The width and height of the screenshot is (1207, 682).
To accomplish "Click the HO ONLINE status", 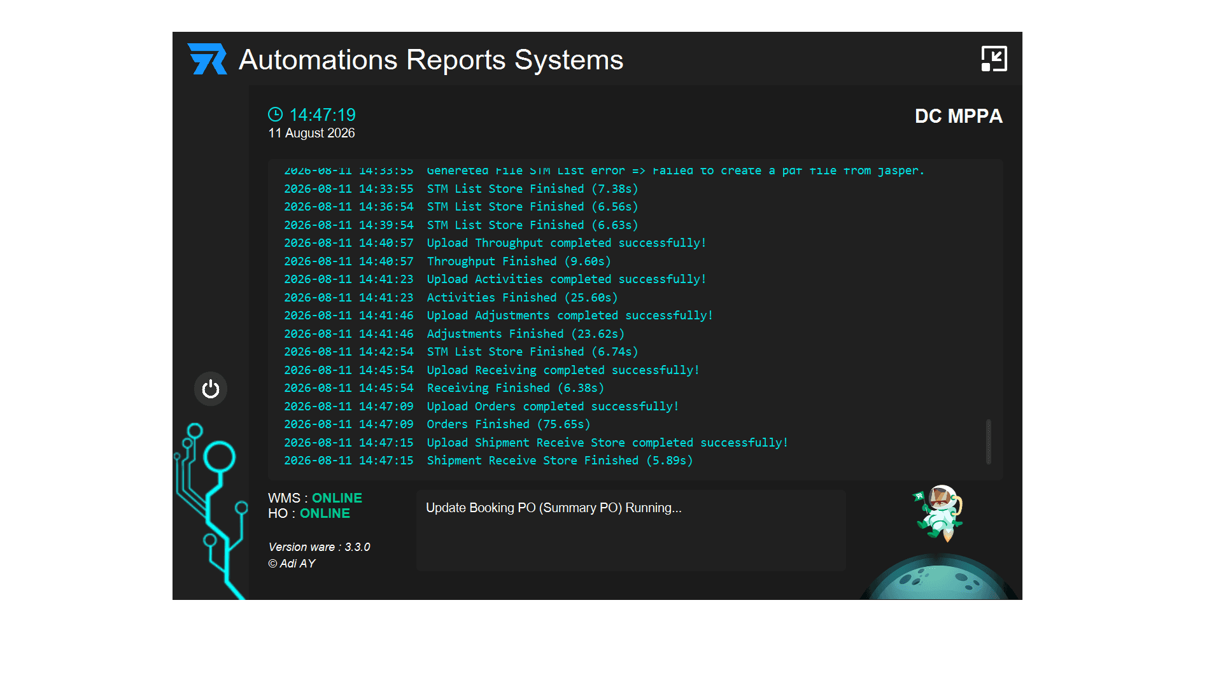I will (x=309, y=513).
